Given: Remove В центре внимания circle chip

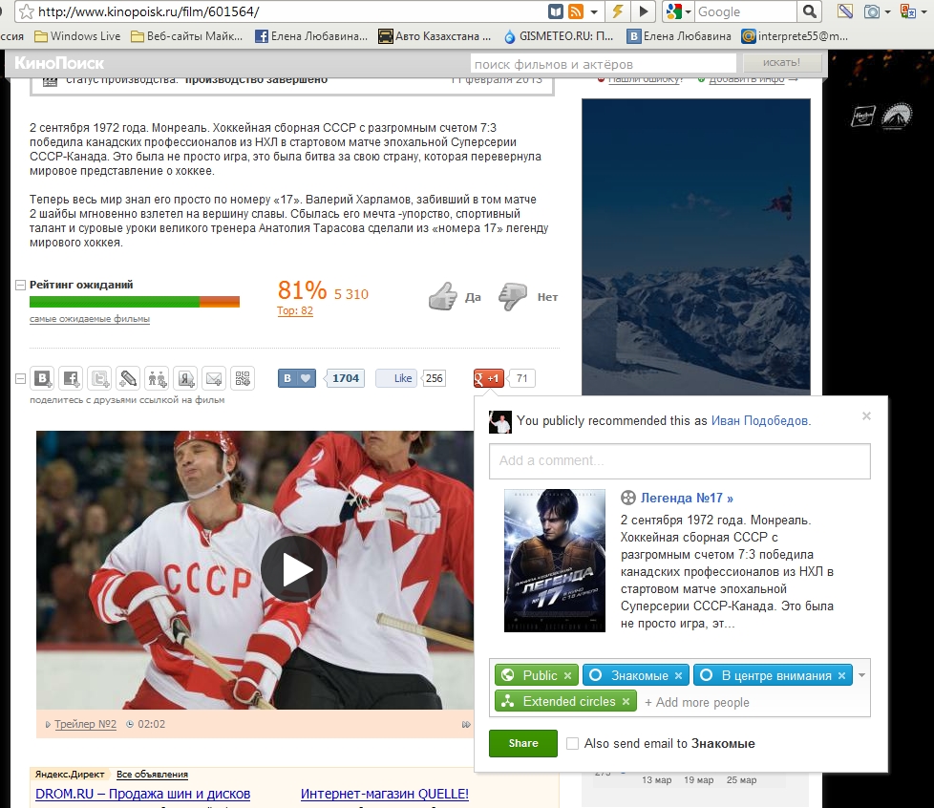Looking at the screenshot, I should (x=841, y=675).
